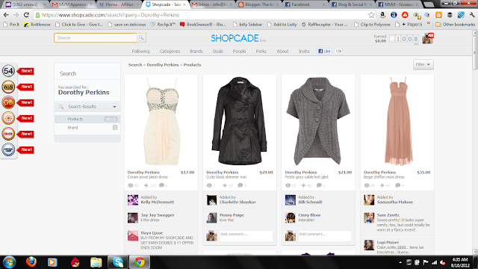Open Angry Birds from the taskbar

coord(75,262)
